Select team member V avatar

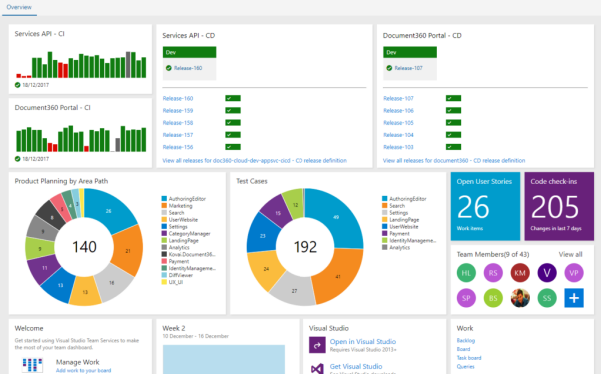pos(547,273)
